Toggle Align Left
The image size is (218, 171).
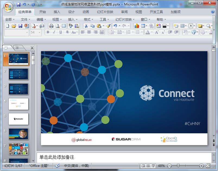tap(83, 32)
